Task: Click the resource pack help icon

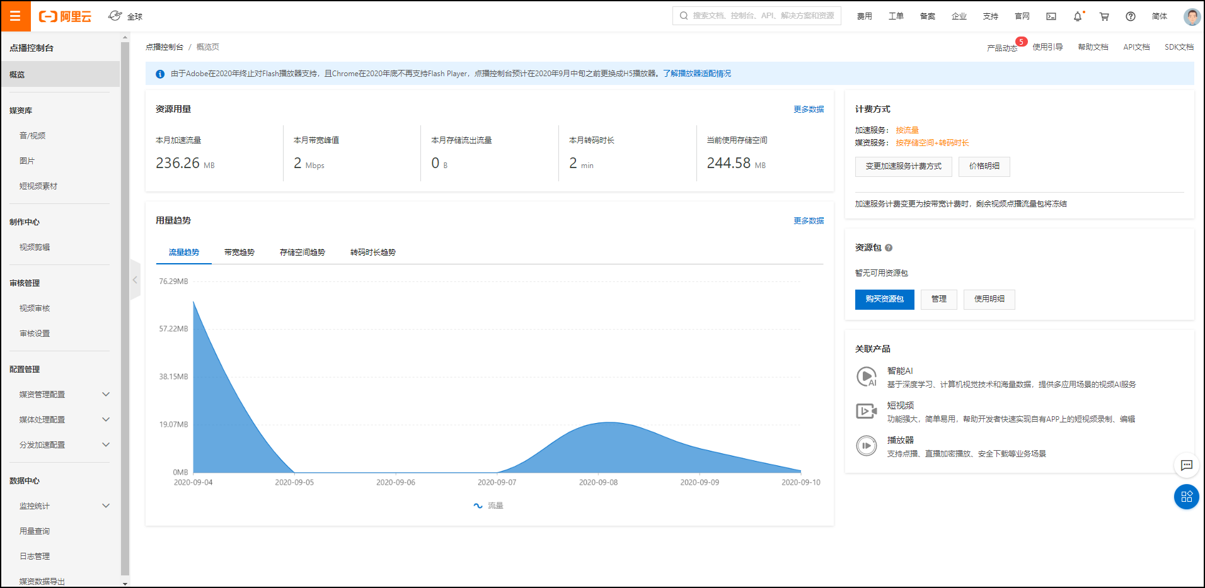Action: [889, 248]
